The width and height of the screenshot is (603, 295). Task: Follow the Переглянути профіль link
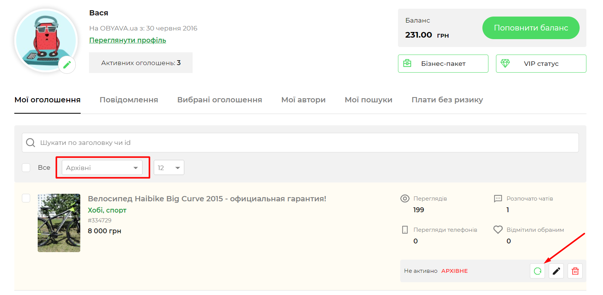click(127, 40)
